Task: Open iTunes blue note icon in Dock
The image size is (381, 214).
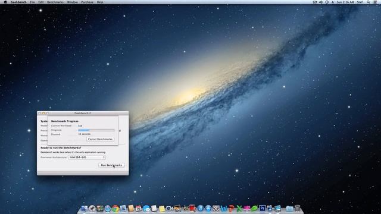Action: click(201, 208)
